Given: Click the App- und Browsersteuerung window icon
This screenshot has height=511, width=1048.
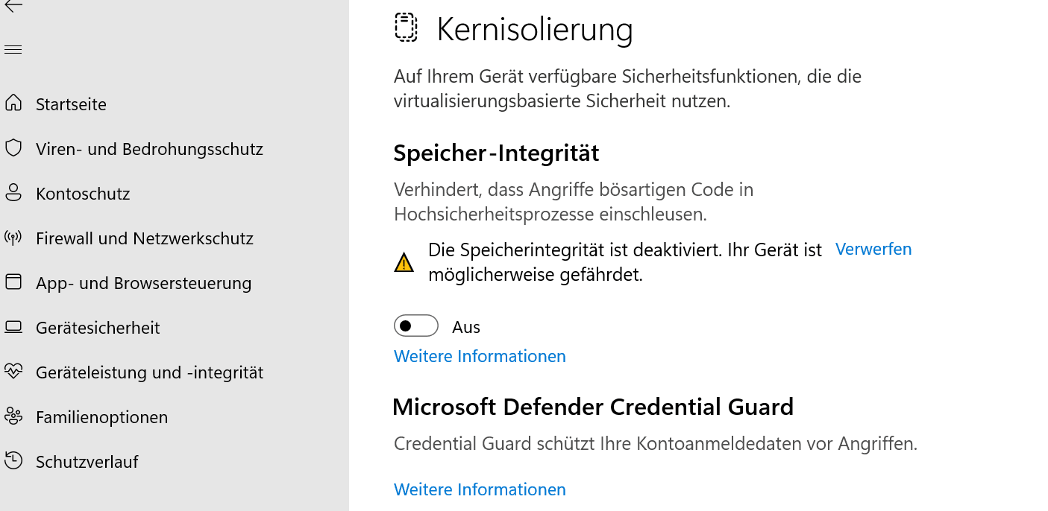Looking at the screenshot, I should click(13, 282).
